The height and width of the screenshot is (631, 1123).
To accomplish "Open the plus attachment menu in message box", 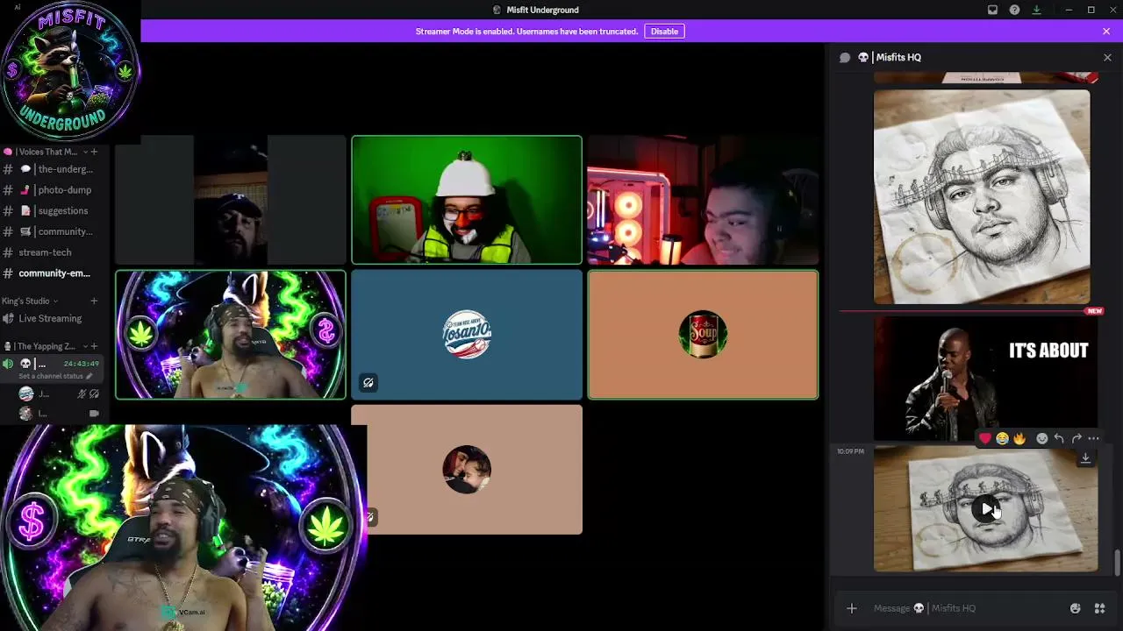I will pyautogui.click(x=851, y=608).
